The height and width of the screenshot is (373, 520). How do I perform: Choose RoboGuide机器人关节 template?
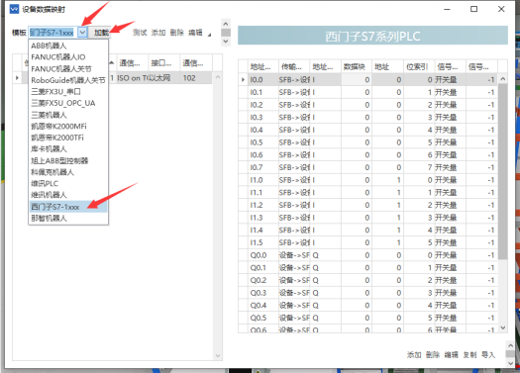[x=68, y=80]
